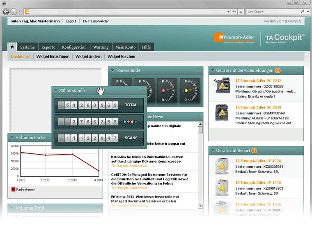Open Katholische Kliniken Ruhrhalbinsel news article
Screen dimensions: 312x227
pos(147,159)
